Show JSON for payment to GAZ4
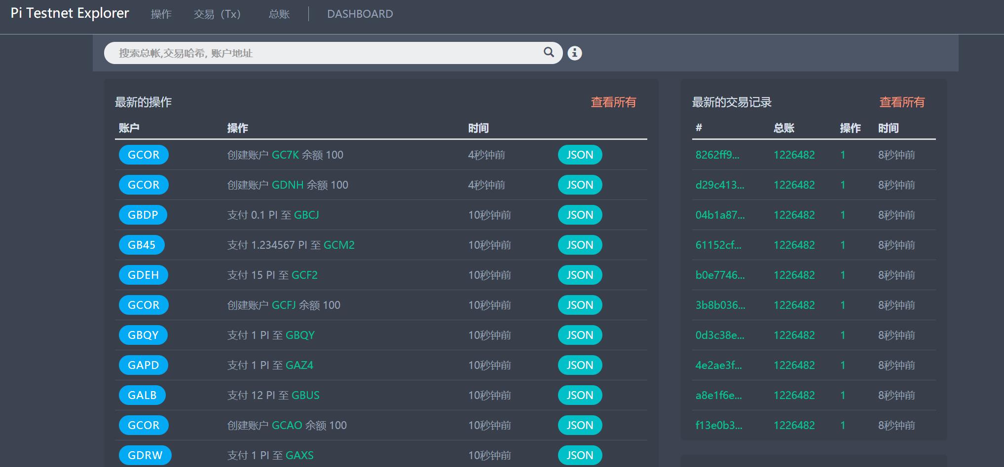The image size is (1004, 467). point(580,365)
